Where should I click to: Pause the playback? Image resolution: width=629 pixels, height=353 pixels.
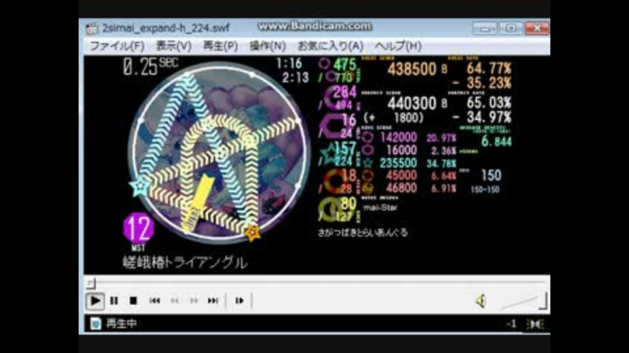(114, 301)
